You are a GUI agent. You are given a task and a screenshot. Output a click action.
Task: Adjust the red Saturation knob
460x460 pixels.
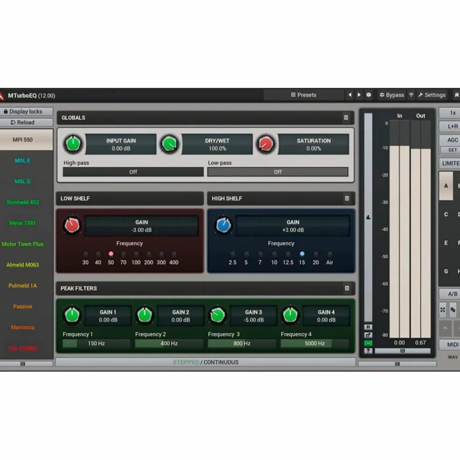[266, 144]
